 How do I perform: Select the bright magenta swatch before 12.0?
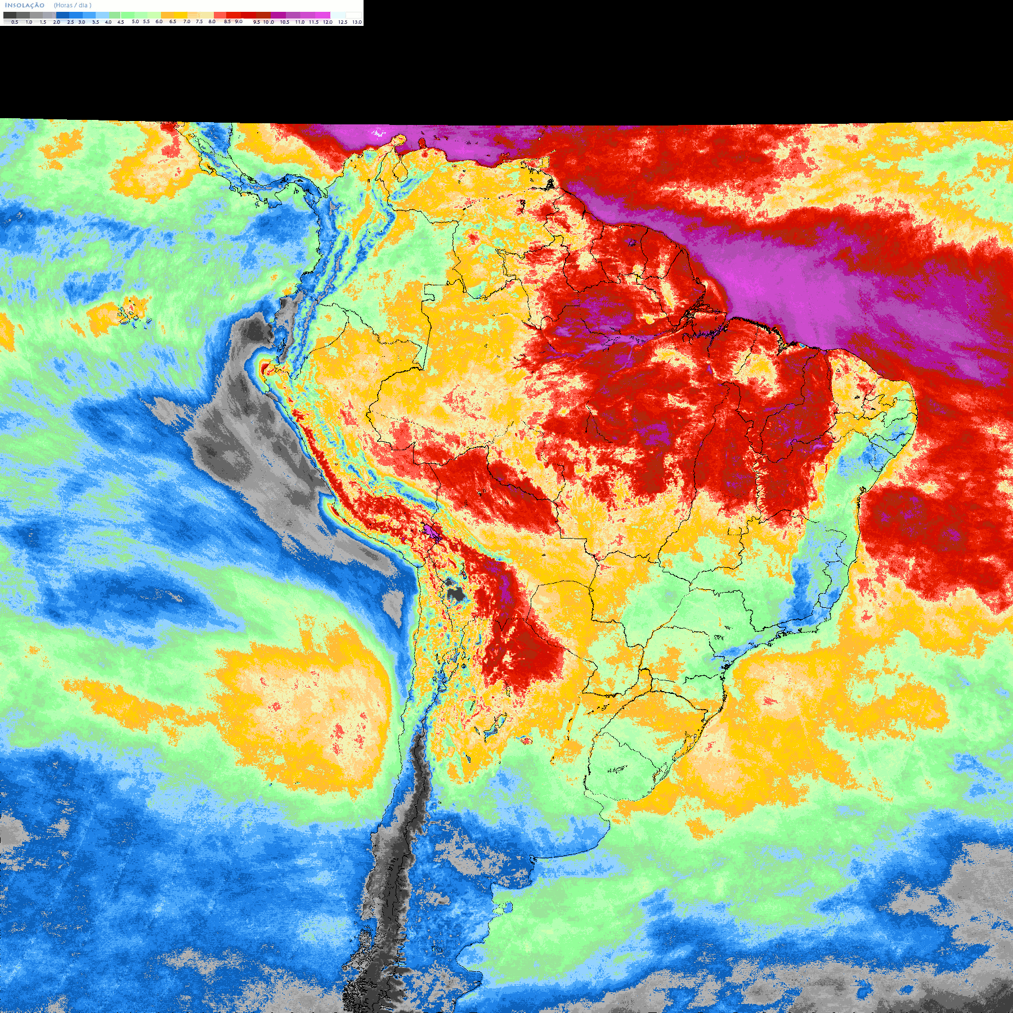click(322, 15)
